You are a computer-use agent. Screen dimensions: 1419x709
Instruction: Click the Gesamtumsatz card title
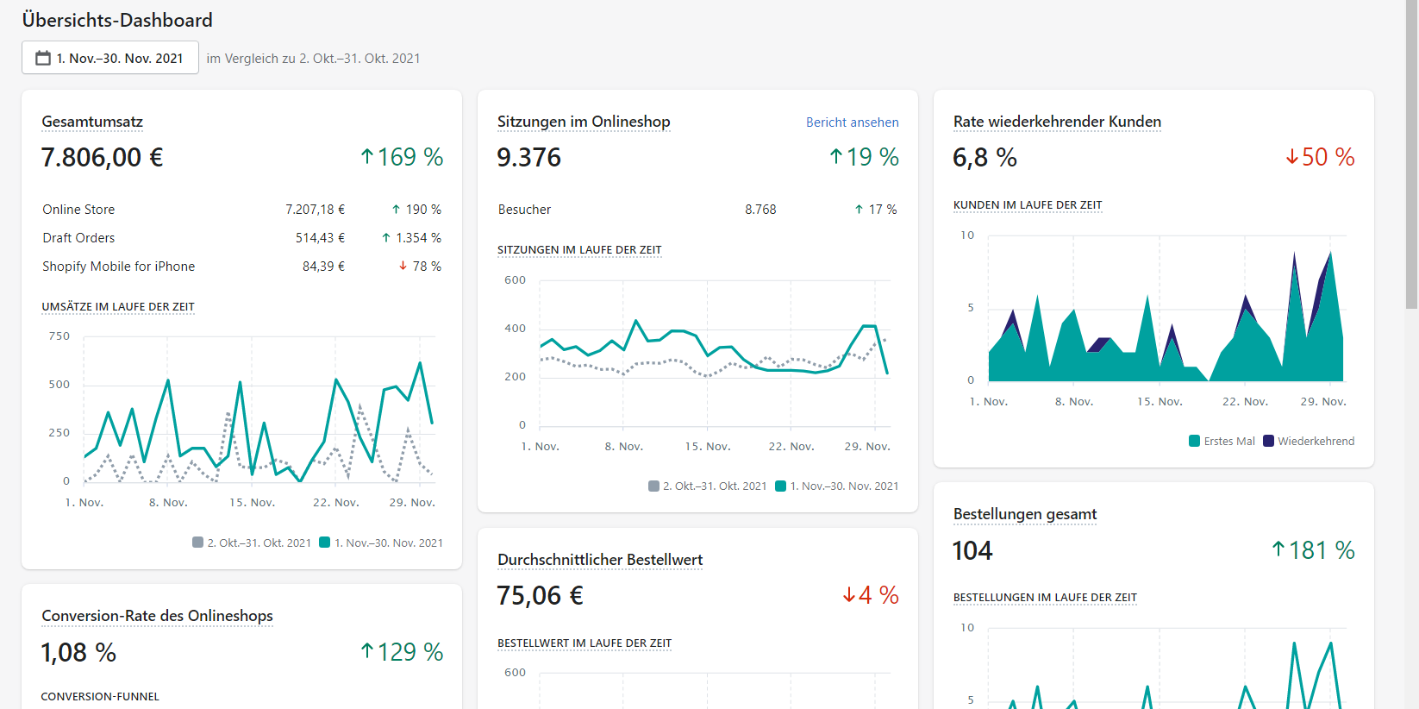92,122
